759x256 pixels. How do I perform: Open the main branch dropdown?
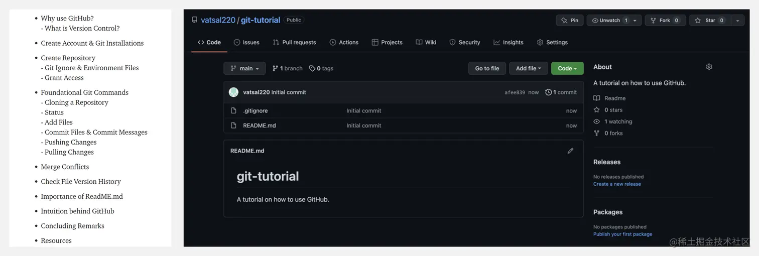244,68
